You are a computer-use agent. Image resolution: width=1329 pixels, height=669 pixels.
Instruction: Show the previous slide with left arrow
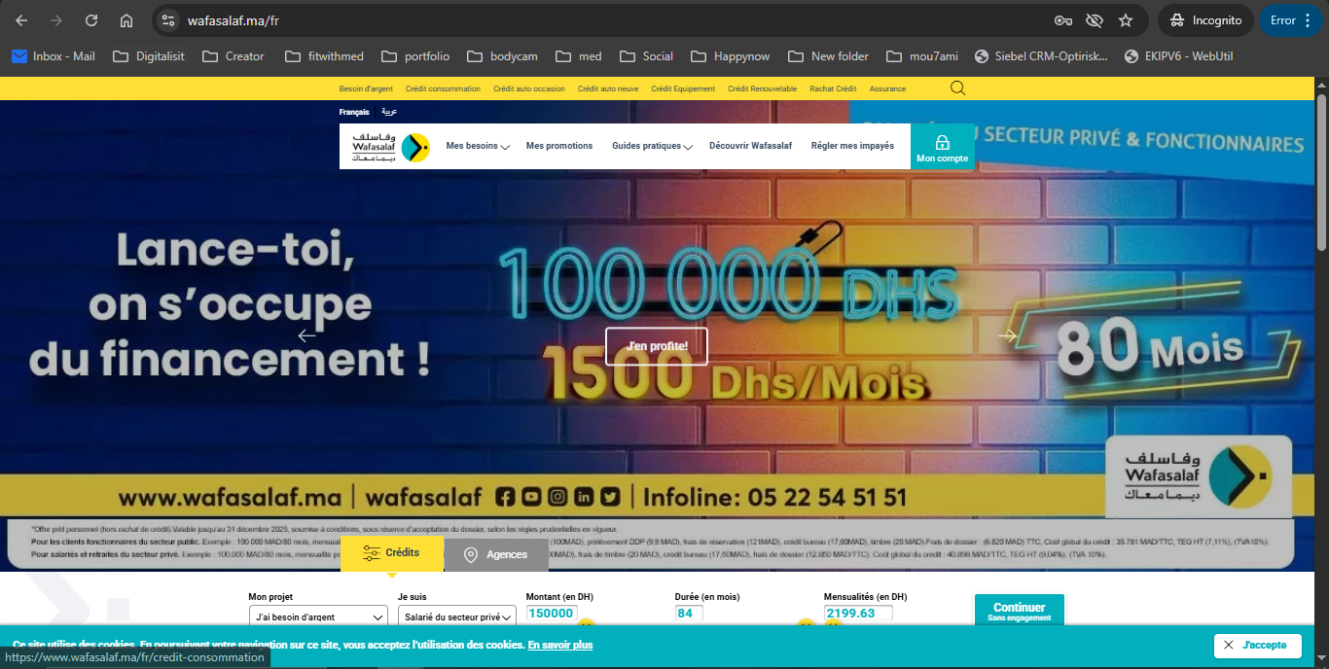click(x=307, y=335)
